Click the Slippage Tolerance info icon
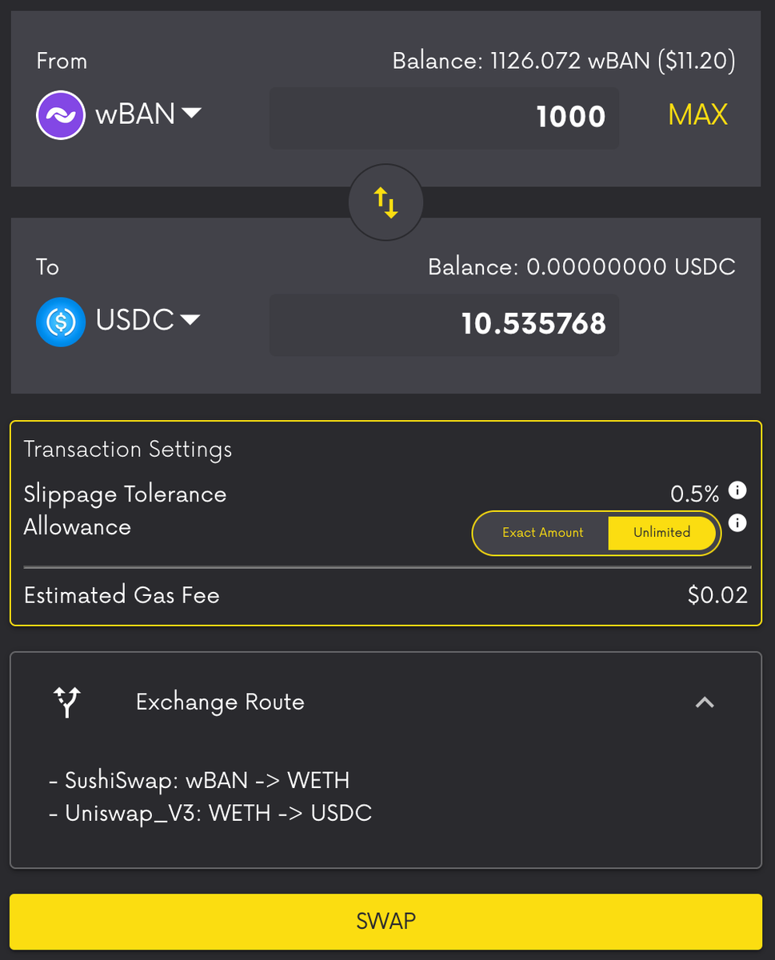 pyautogui.click(x=737, y=490)
